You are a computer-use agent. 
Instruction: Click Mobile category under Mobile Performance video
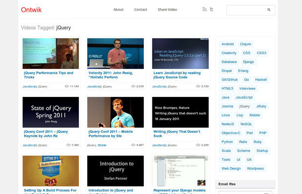[x=102, y=145]
